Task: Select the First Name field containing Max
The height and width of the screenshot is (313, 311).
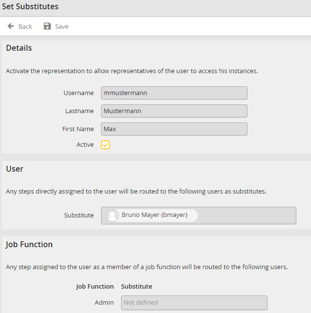Action: coord(174,129)
